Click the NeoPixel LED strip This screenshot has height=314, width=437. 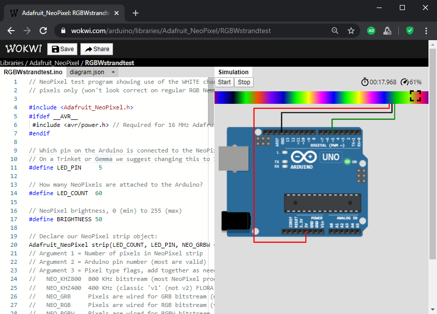coord(321,97)
